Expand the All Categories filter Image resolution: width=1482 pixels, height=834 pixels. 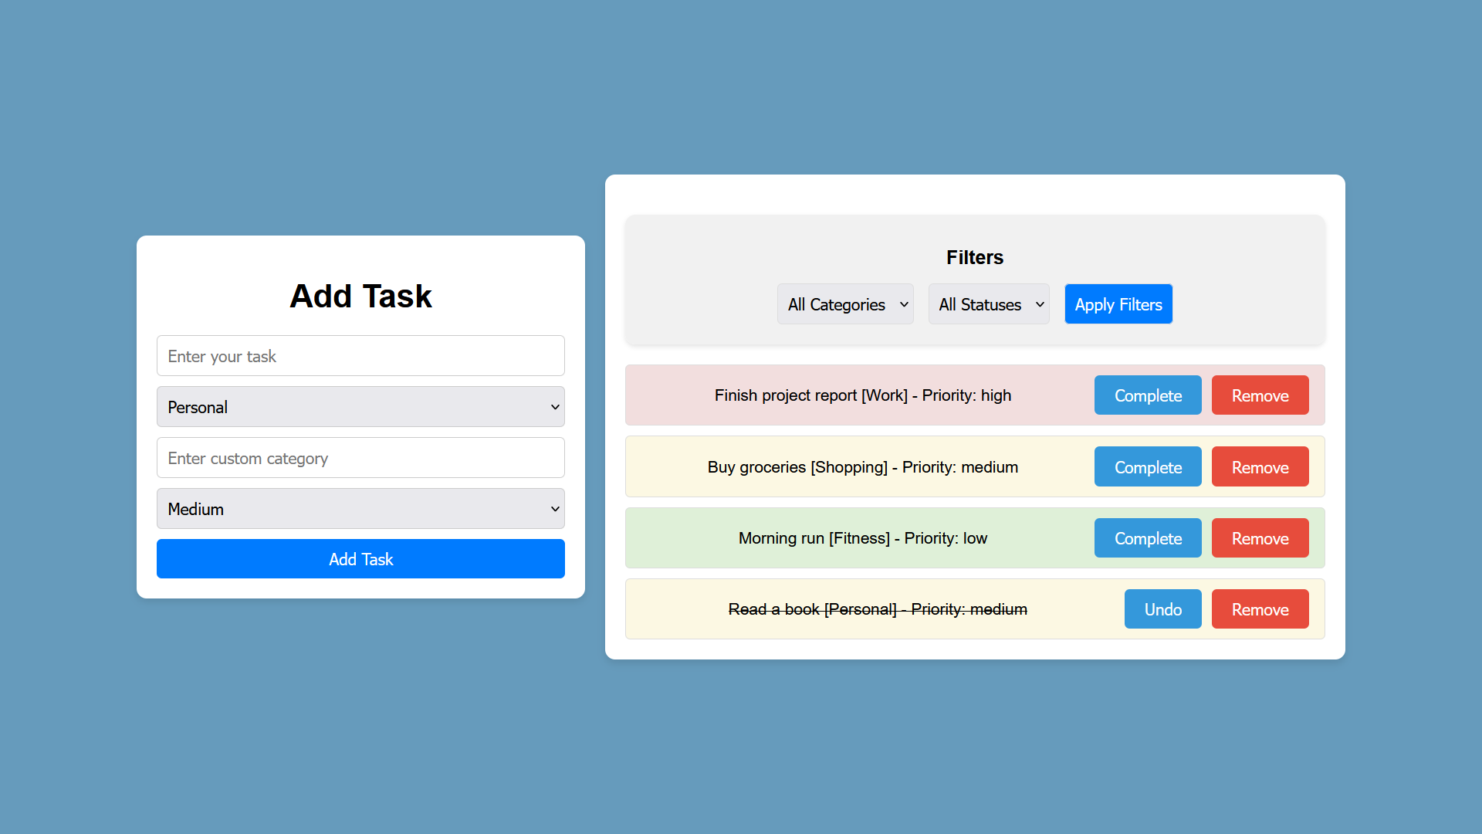pyautogui.click(x=845, y=304)
